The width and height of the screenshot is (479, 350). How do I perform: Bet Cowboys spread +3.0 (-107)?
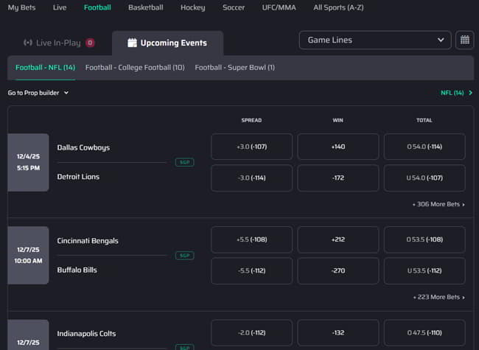click(x=252, y=147)
